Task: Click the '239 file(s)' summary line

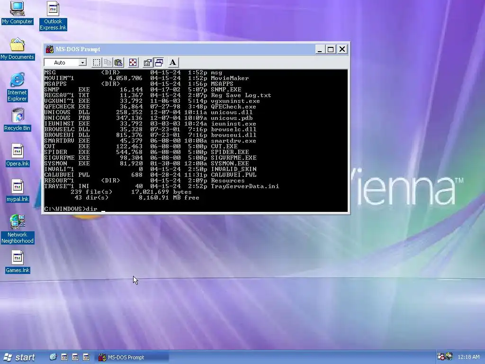Action: pos(131,192)
